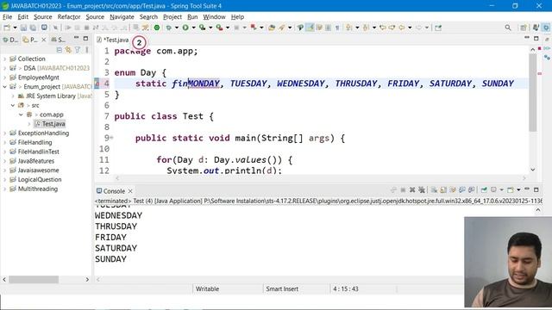Click Collapse All icon in Package Explorer
This screenshot has width=552, height=310.
coord(60,50)
